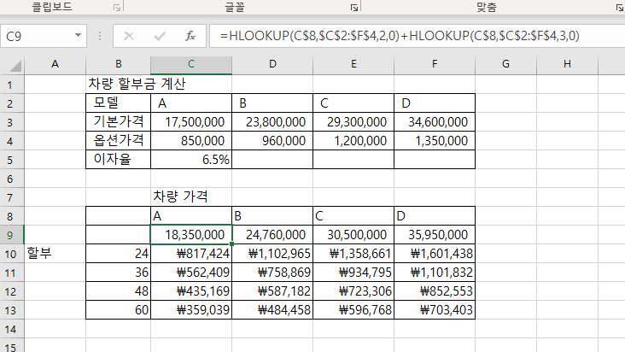Open the Name Box dropdown arrow
The image size is (625, 352).
pyautogui.click(x=79, y=36)
